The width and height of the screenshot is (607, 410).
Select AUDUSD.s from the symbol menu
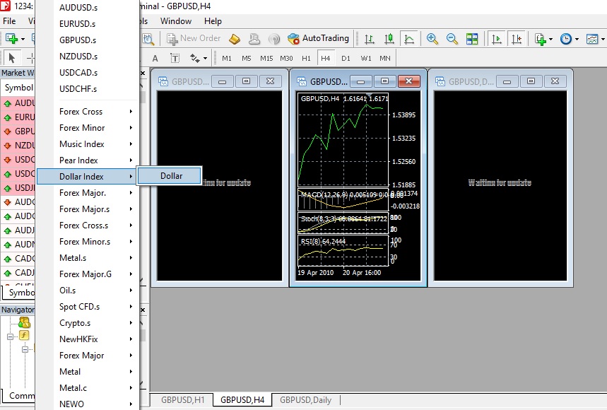87,7
